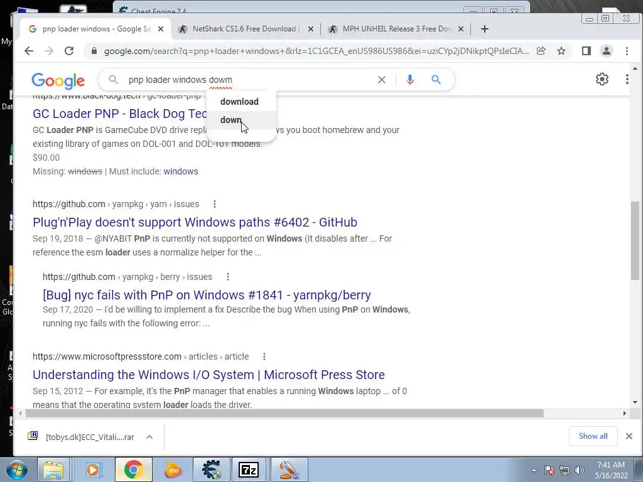Click the scroll right arrow
This screenshot has height=482, width=643.
click(625, 413)
